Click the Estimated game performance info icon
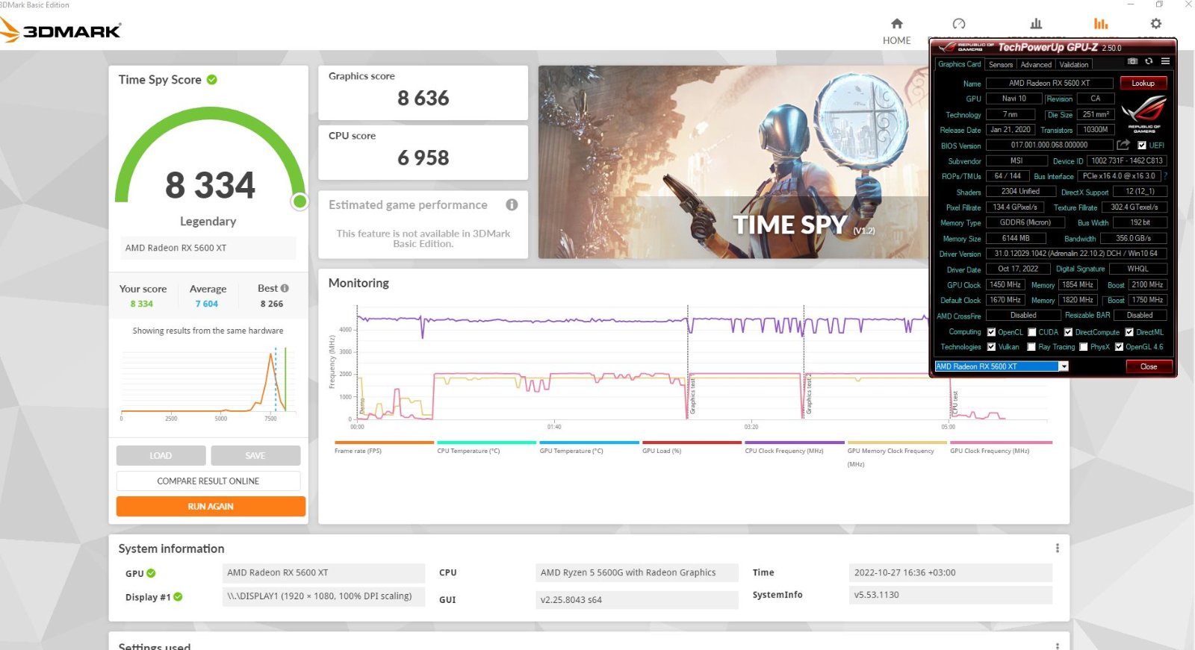This screenshot has height=650, width=1195. click(512, 204)
